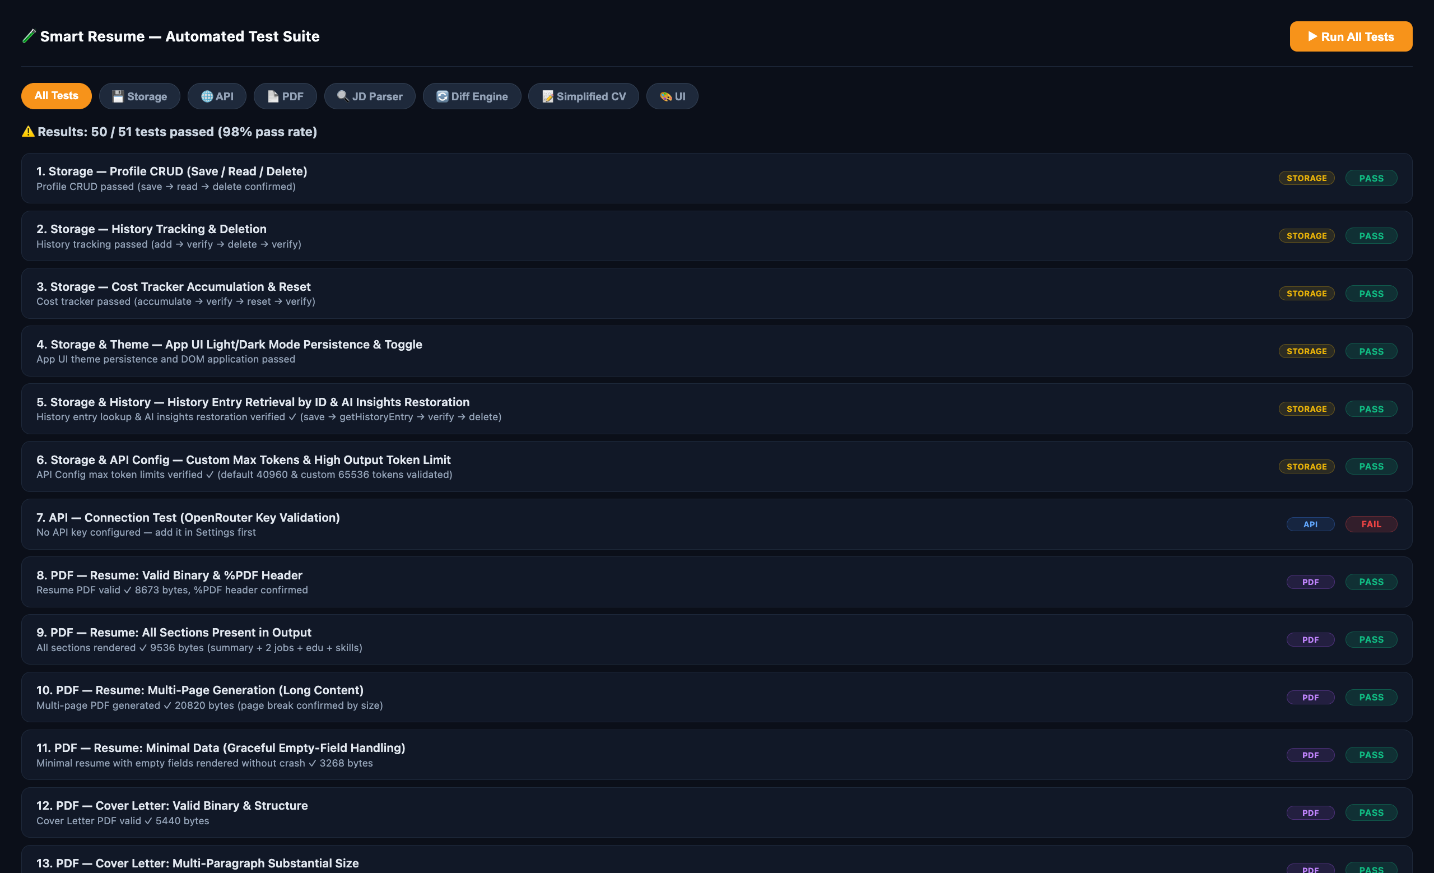Click test 5 History Entry Retrieval by ID
Viewport: 1434px width, 873px height.
717,408
